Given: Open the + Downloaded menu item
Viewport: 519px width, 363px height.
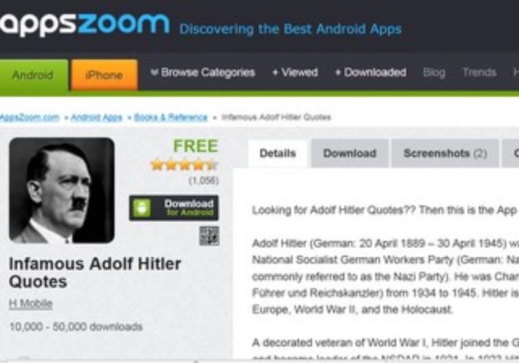Looking at the screenshot, I should [x=370, y=72].
